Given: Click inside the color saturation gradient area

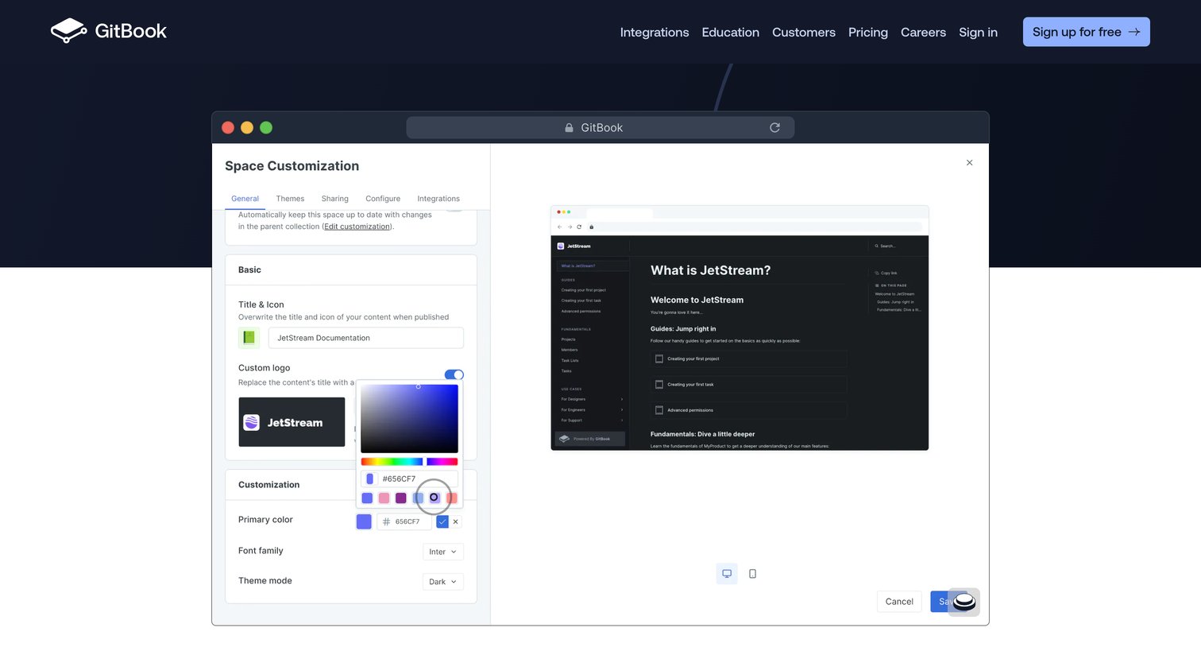Looking at the screenshot, I should 409,418.
